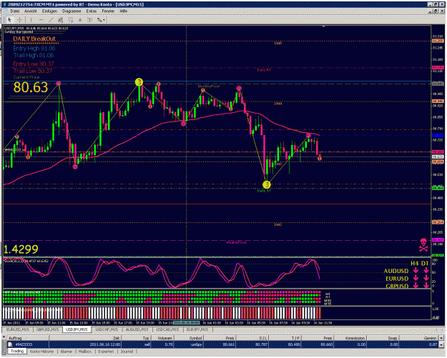Sort orders by Typ column
The height and width of the screenshot is (358, 447).
pyautogui.click(x=137, y=338)
